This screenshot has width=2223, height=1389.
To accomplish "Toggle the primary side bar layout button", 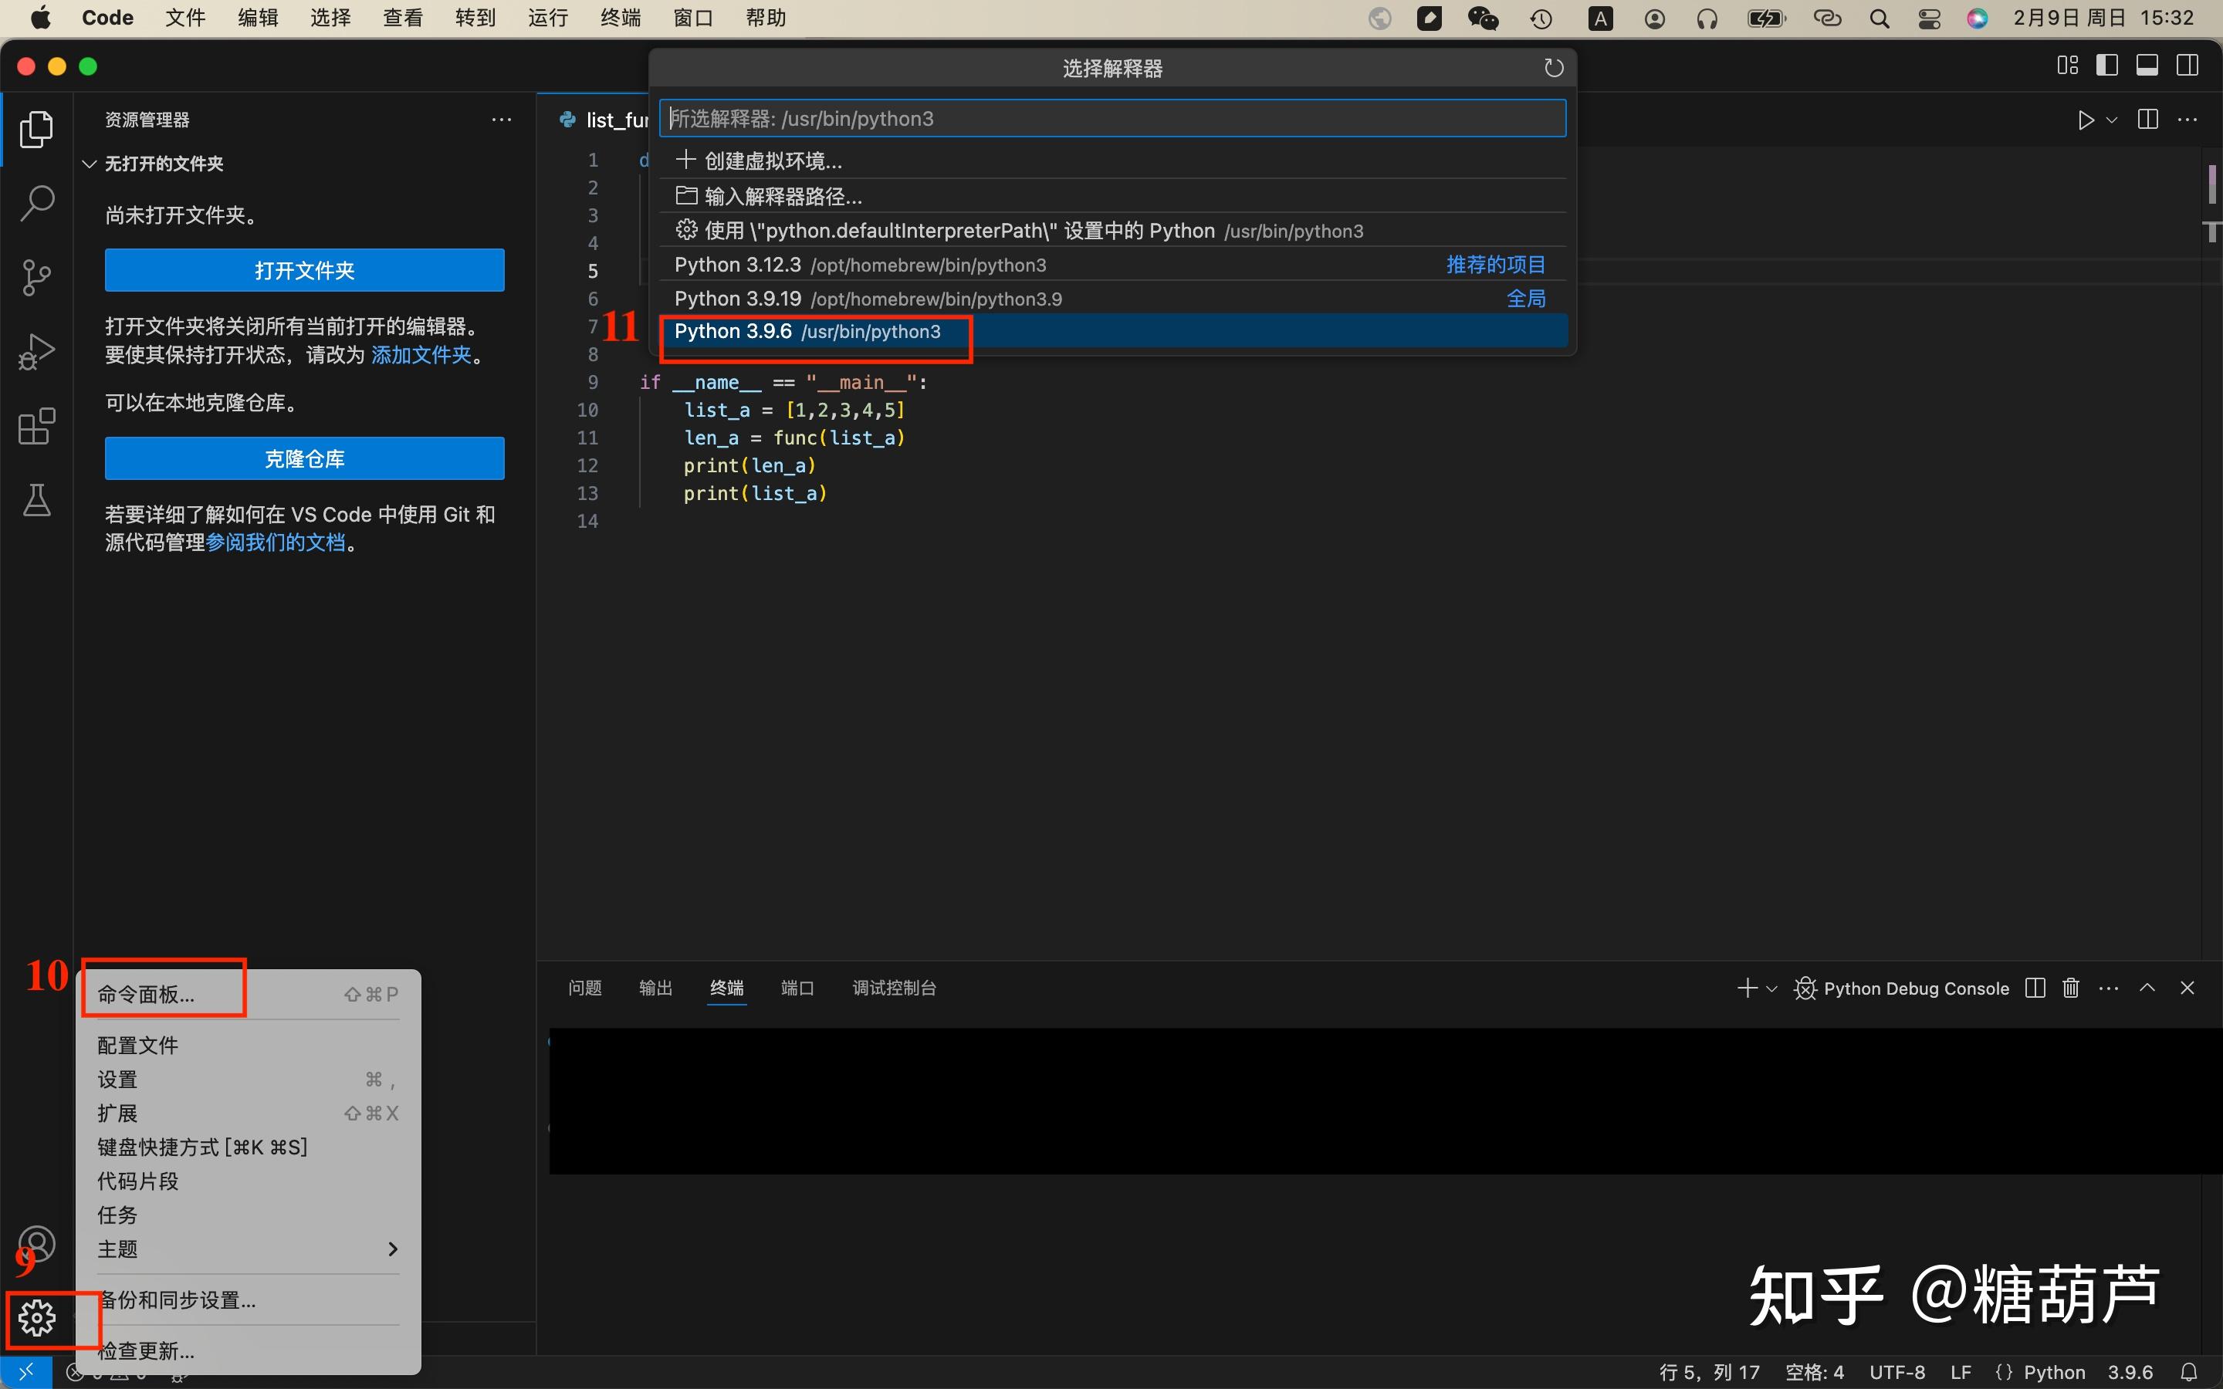I will point(2107,66).
